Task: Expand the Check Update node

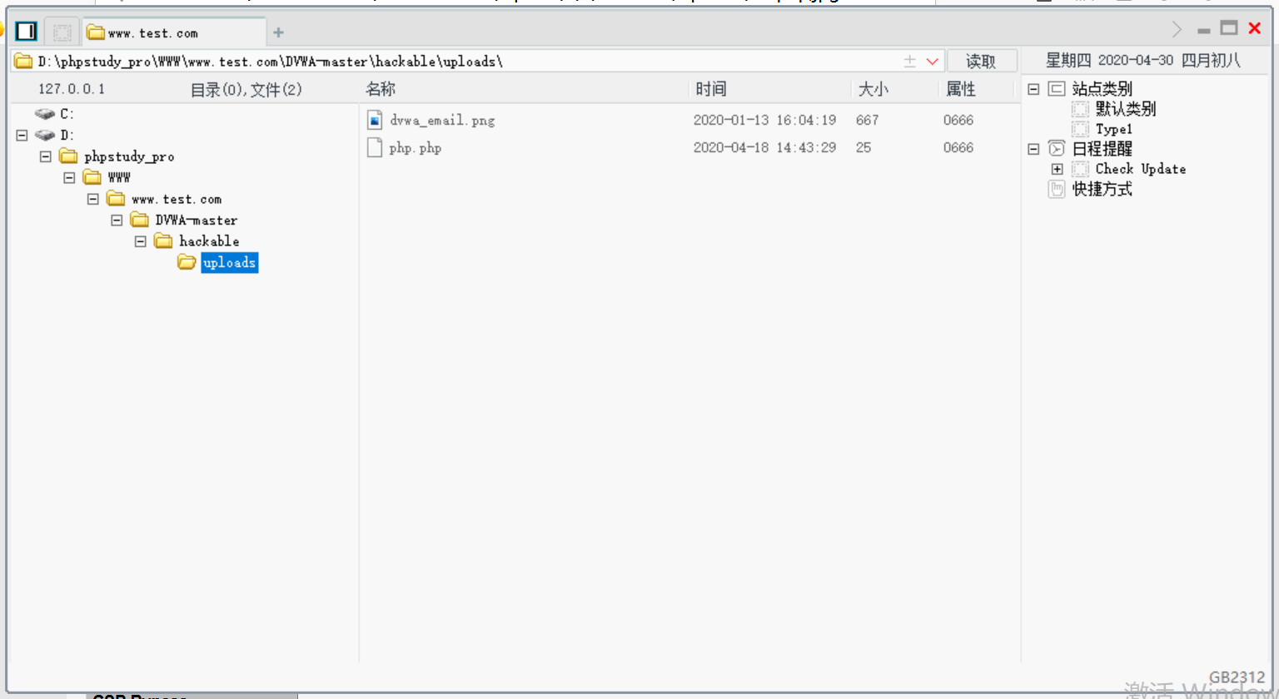Action: [1057, 169]
